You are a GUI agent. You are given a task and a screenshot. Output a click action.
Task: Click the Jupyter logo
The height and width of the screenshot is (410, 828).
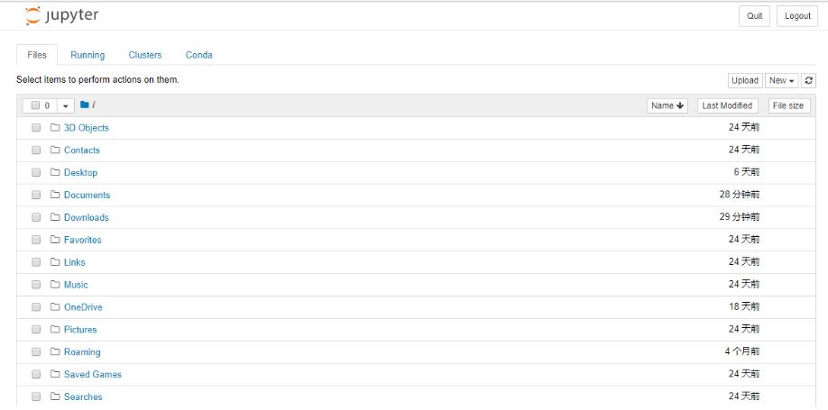point(61,15)
